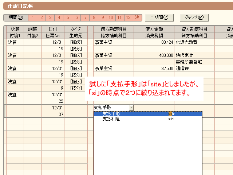The height and width of the screenshot is (175, 233).
Task: Choose 支払利息 siri from the dropdown list
Action: (x=148, y=119)
